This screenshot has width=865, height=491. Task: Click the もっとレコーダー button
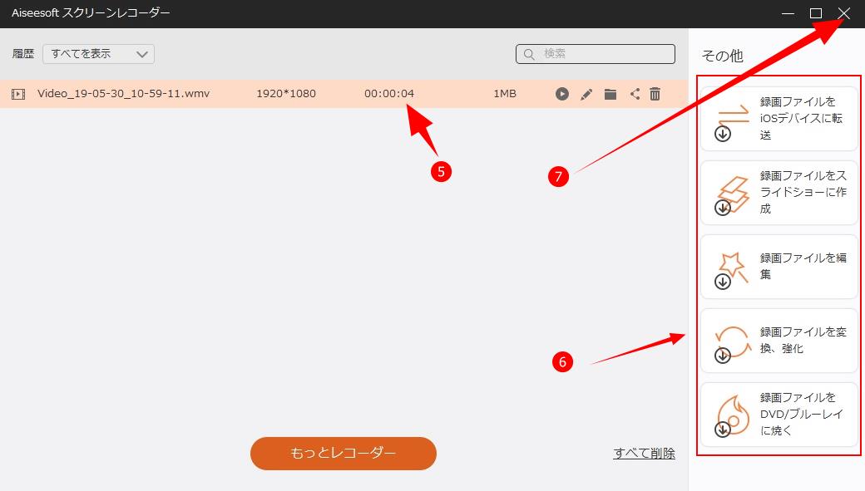pos(344,453)
